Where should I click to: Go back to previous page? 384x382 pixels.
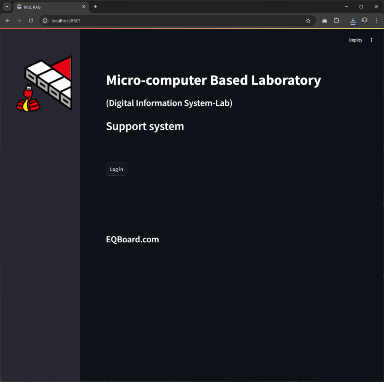pyautogui.click(x=7, y=21)
